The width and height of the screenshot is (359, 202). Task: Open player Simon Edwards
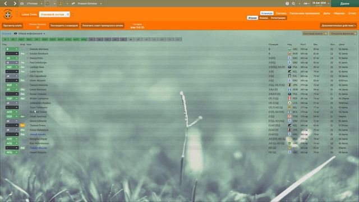coord(38,121)
